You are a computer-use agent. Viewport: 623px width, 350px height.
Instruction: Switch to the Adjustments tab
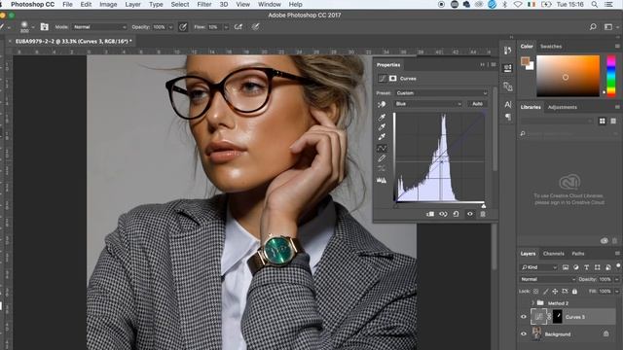click(563, 107)
